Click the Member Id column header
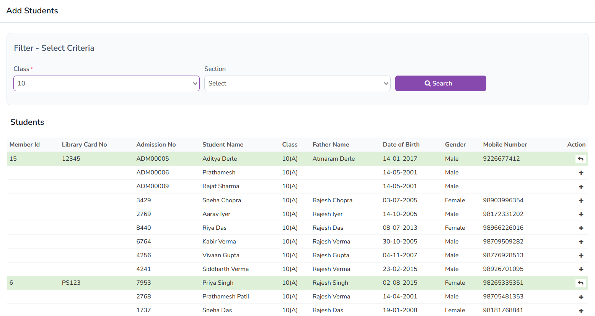The width and height of the screenshot is (595, 316). (x=24, y=145)
